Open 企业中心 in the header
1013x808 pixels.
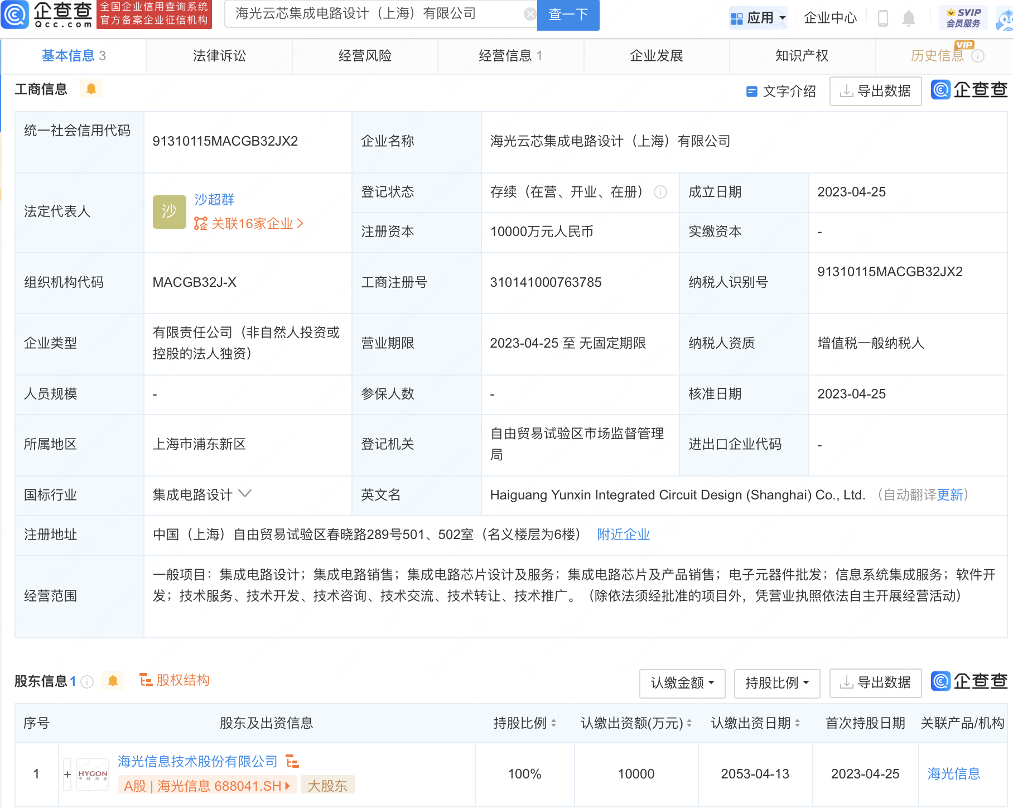coord(830,18)
